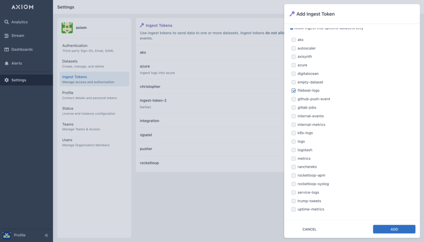
Task: Collapse the sidebar with double chevron
Action: point(46,235)
